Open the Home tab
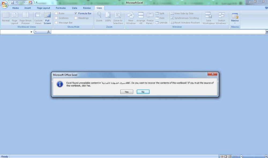Screen dimensions: 268x158 pyautogui.click(x=16, y=8)
